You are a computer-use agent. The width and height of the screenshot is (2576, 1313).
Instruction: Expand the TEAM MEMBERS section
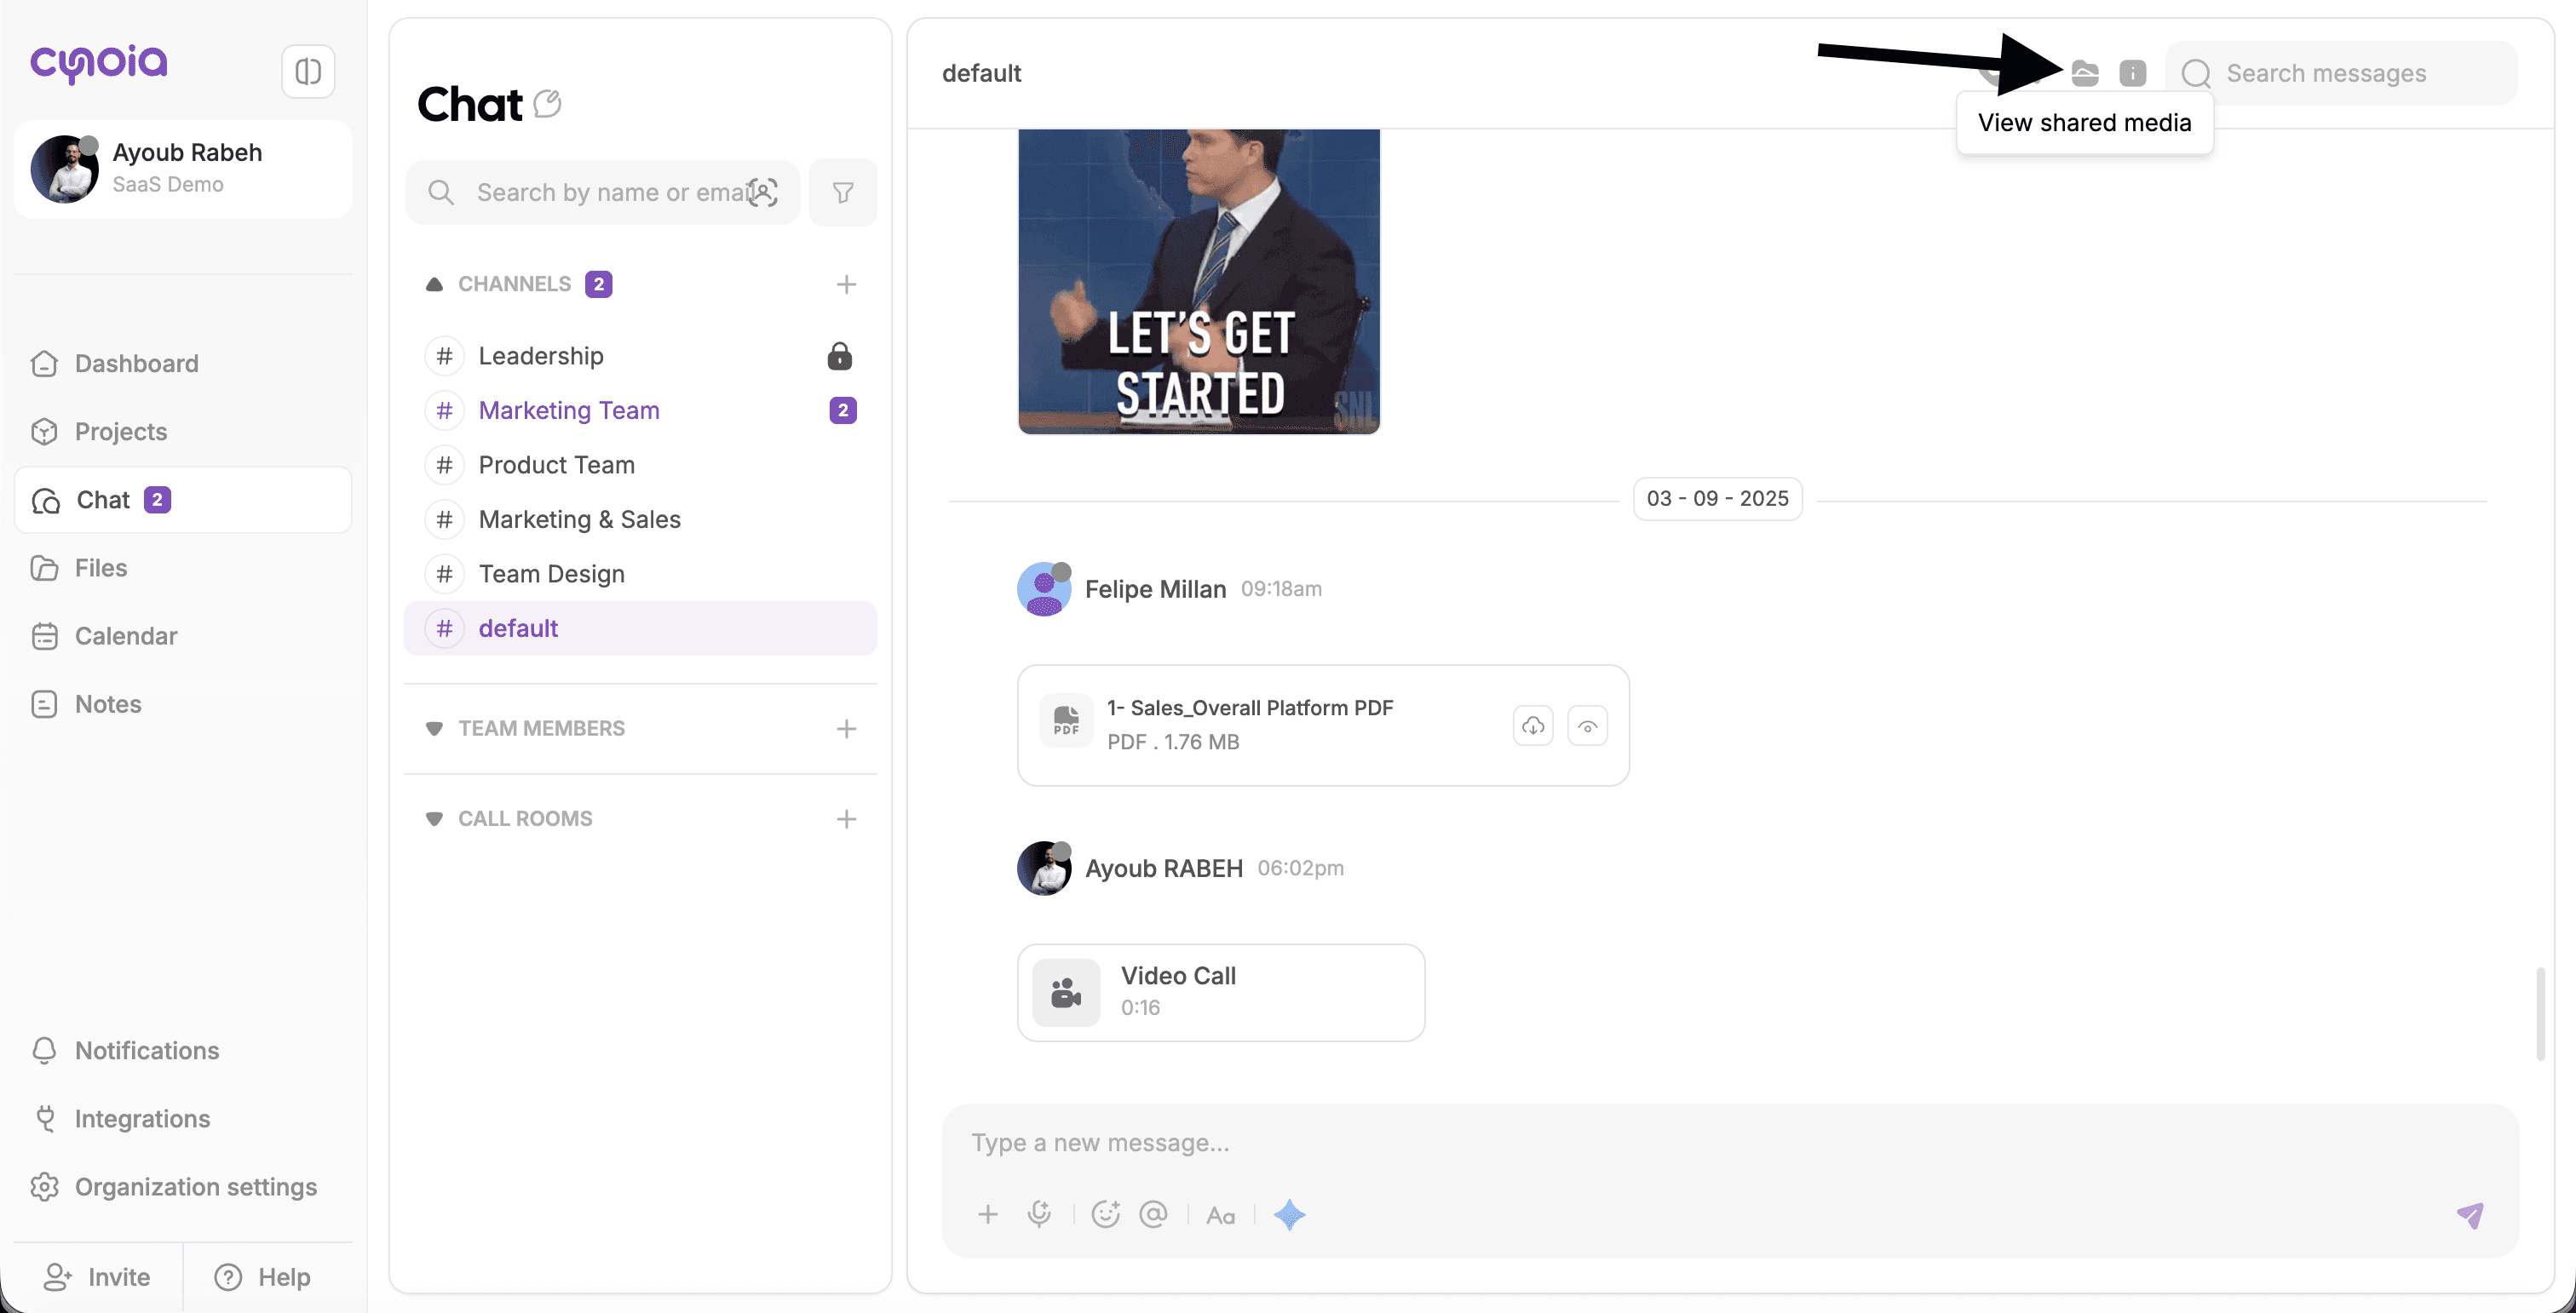434,728
